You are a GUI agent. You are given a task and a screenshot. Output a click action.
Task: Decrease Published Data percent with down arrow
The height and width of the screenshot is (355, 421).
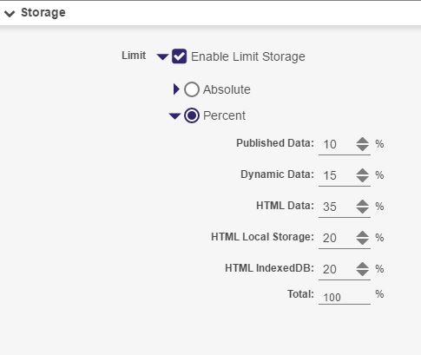[x=362, y=148]
